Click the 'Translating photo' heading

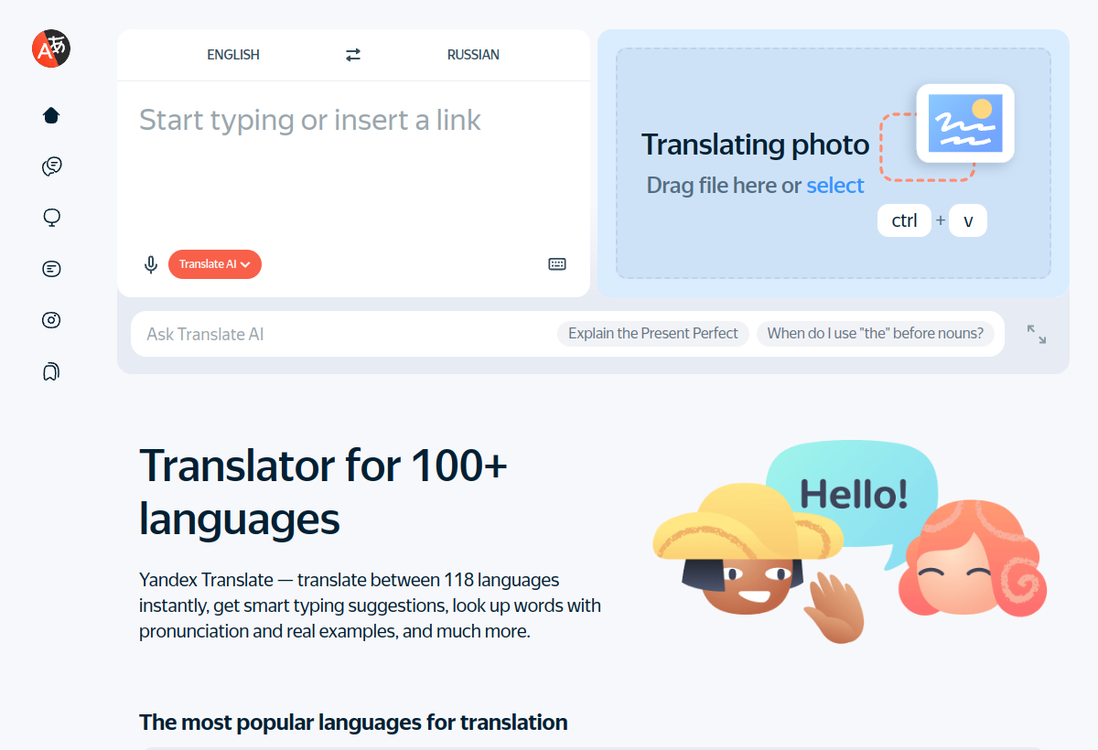click(756, 145)
